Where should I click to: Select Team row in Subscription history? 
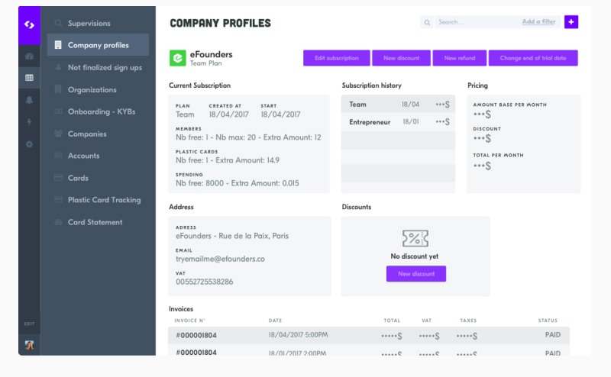[x=398, y=104]
